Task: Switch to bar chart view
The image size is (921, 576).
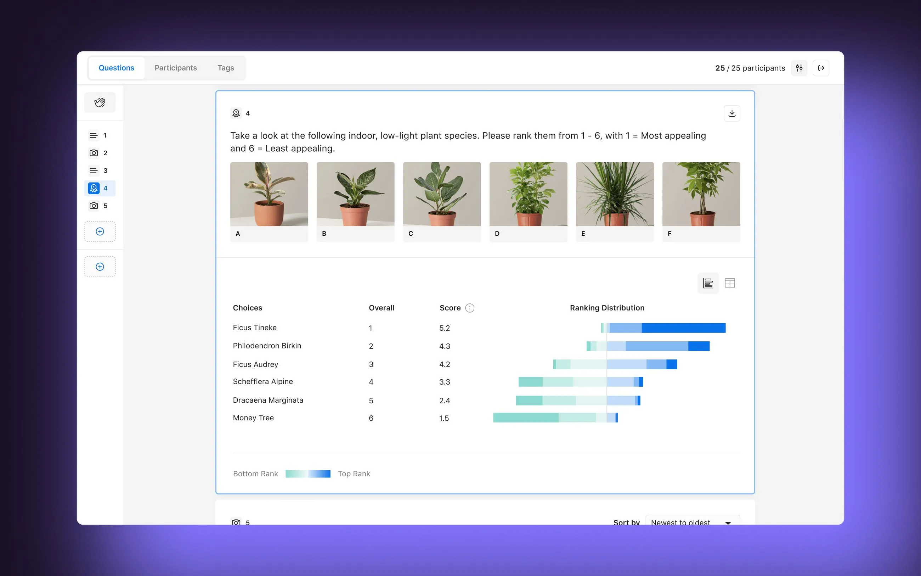Action: (708, 283)
